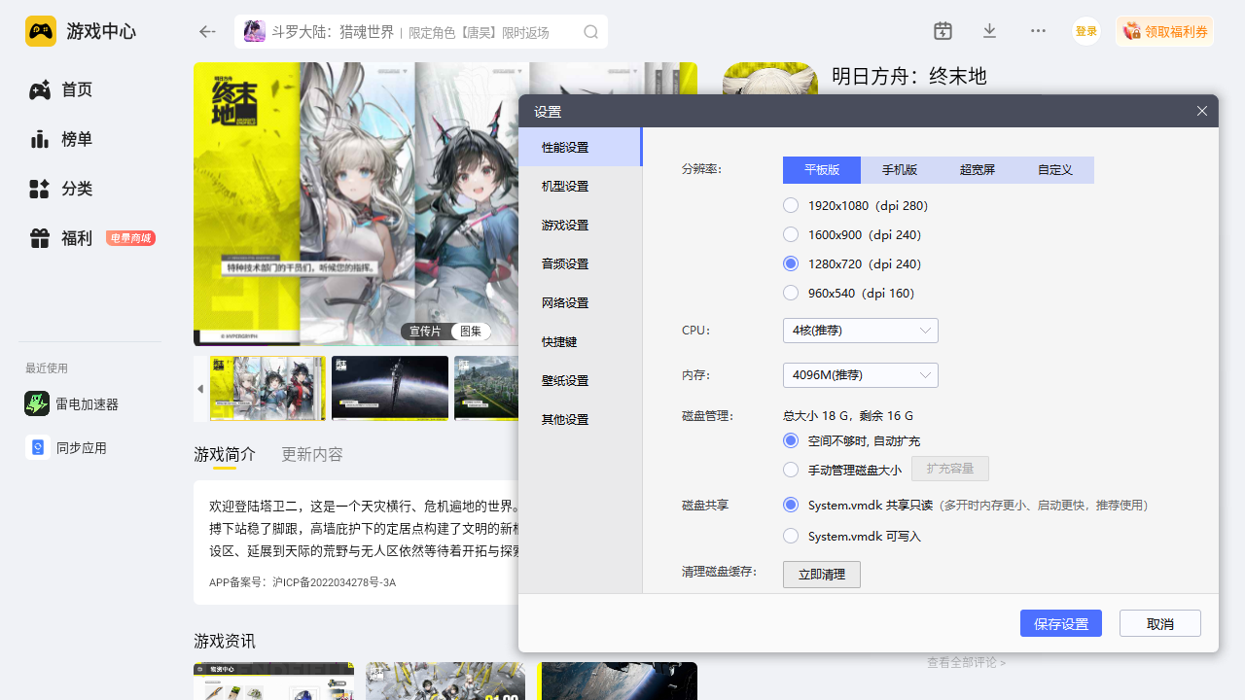Open the three-dot more menu
Viewport: 1245px width, 700px height.
[1038, 31]
